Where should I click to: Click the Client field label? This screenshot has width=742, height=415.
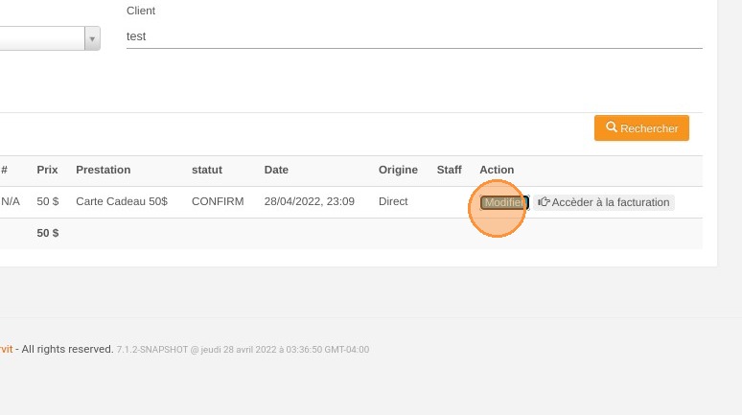[141, 11]
